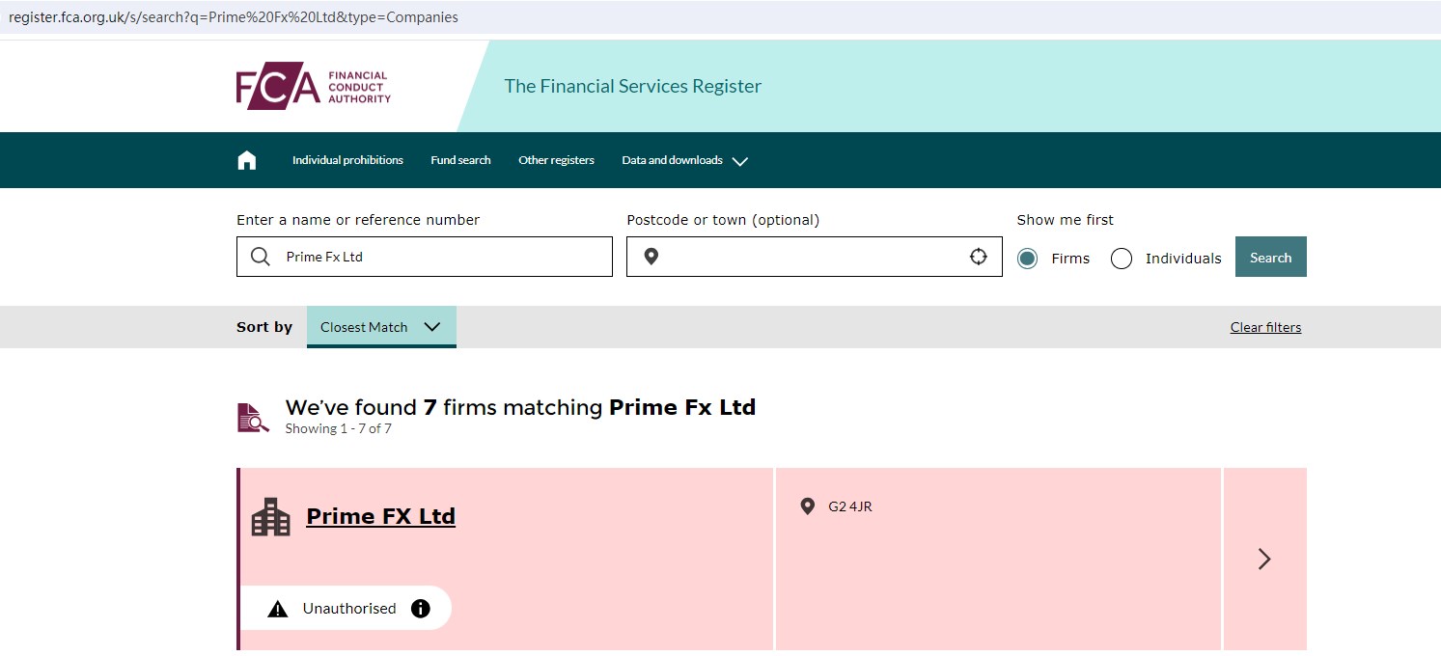This screenshot has height=656, width=1441.
Task: Use current location crosshair icon
Action: pos(978,257)
